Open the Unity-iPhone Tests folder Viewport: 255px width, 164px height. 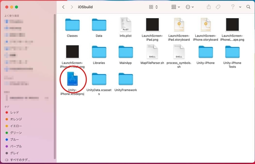[x=232, y=52]
